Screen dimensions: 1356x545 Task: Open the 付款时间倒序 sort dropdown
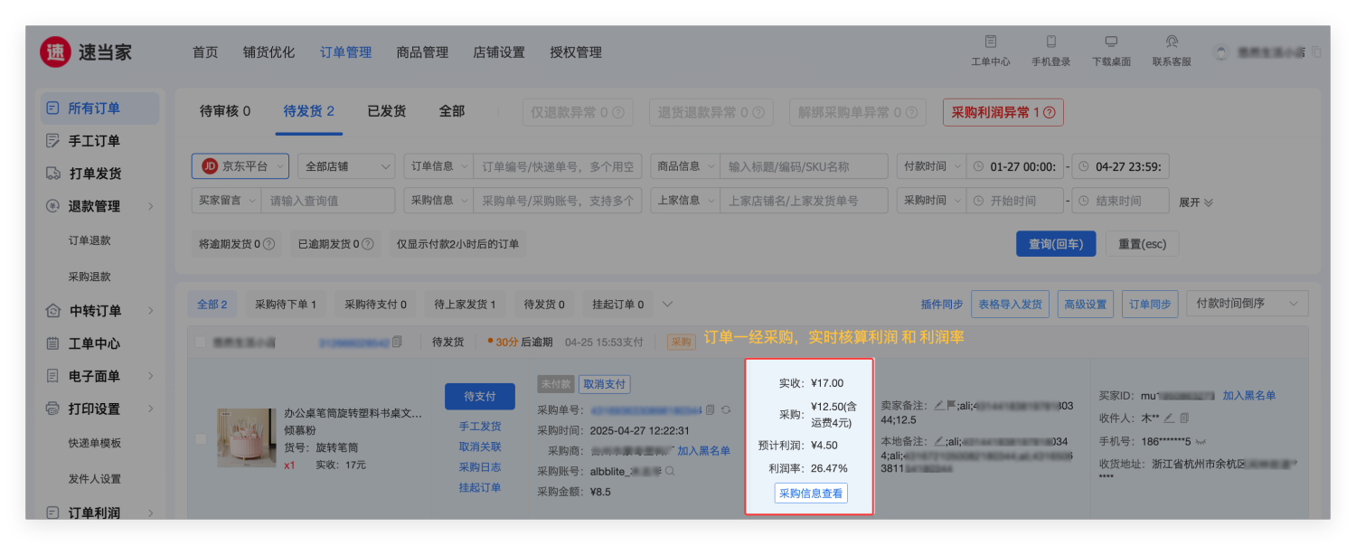tap(1247, 304)
